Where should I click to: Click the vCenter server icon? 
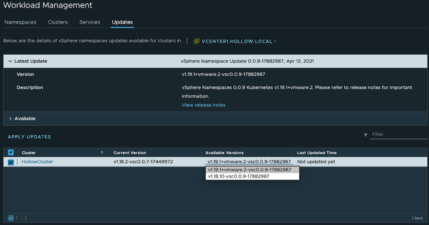[x=196, y=41]
